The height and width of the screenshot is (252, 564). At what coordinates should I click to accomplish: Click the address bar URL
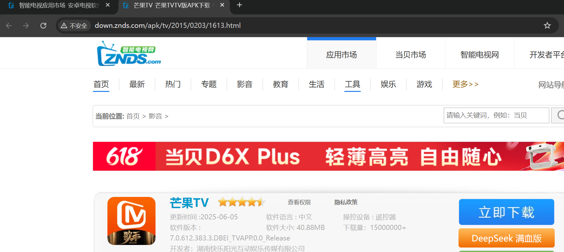tap(168, 26)
